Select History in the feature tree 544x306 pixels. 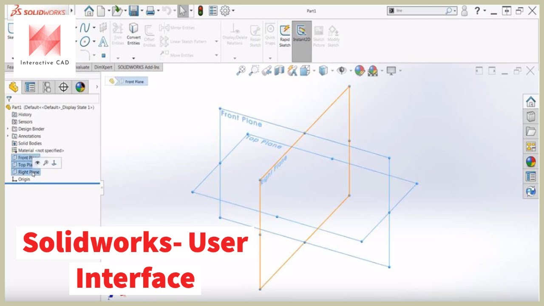pos(22,114)
